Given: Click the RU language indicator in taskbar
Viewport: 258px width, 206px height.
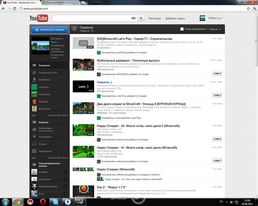Looking at the screenshot, I should (x=221, y=202).
